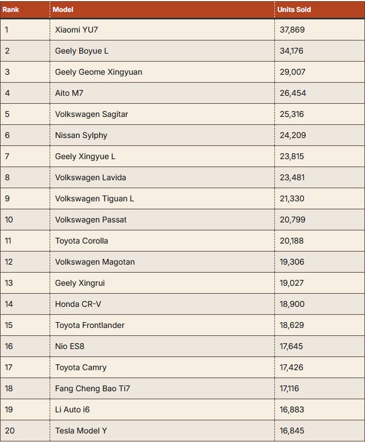Select the Volkswagen Sagitar row text
The height and width of the screenshot is (442, 365).
click(x=91, y=114)
